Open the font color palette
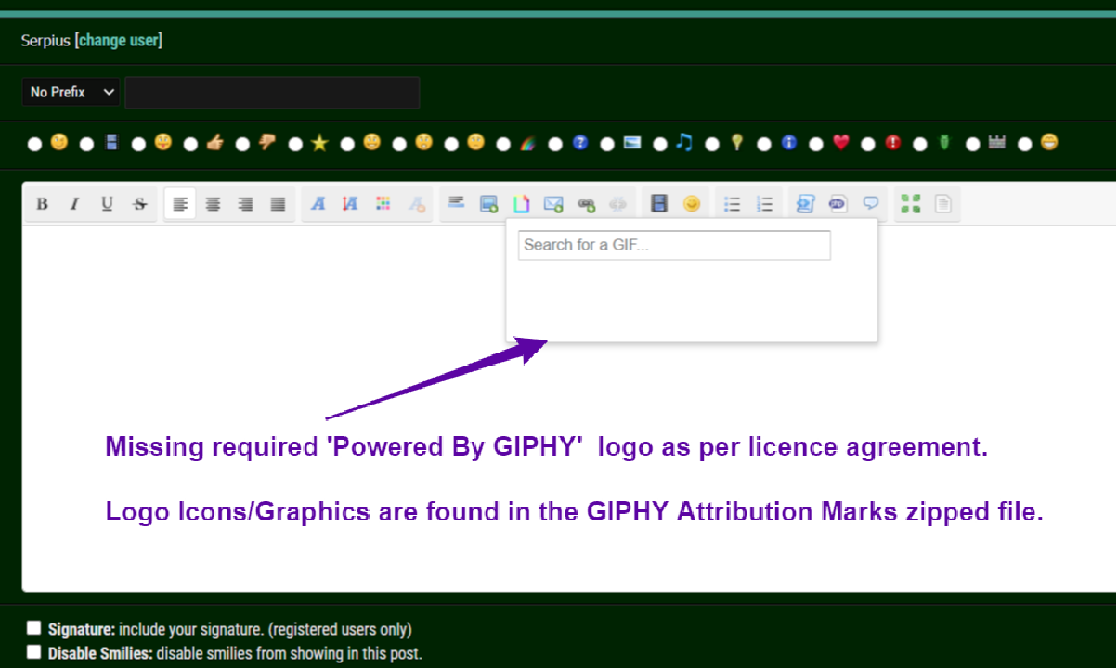This screenshot has width=1117, height=668. coord(383,204)
